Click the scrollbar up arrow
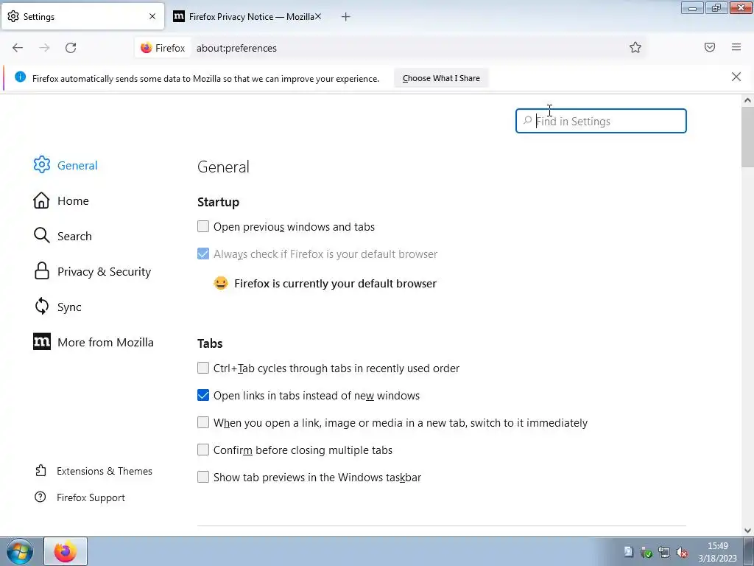754x566 pixels. [x=747, y=100]
